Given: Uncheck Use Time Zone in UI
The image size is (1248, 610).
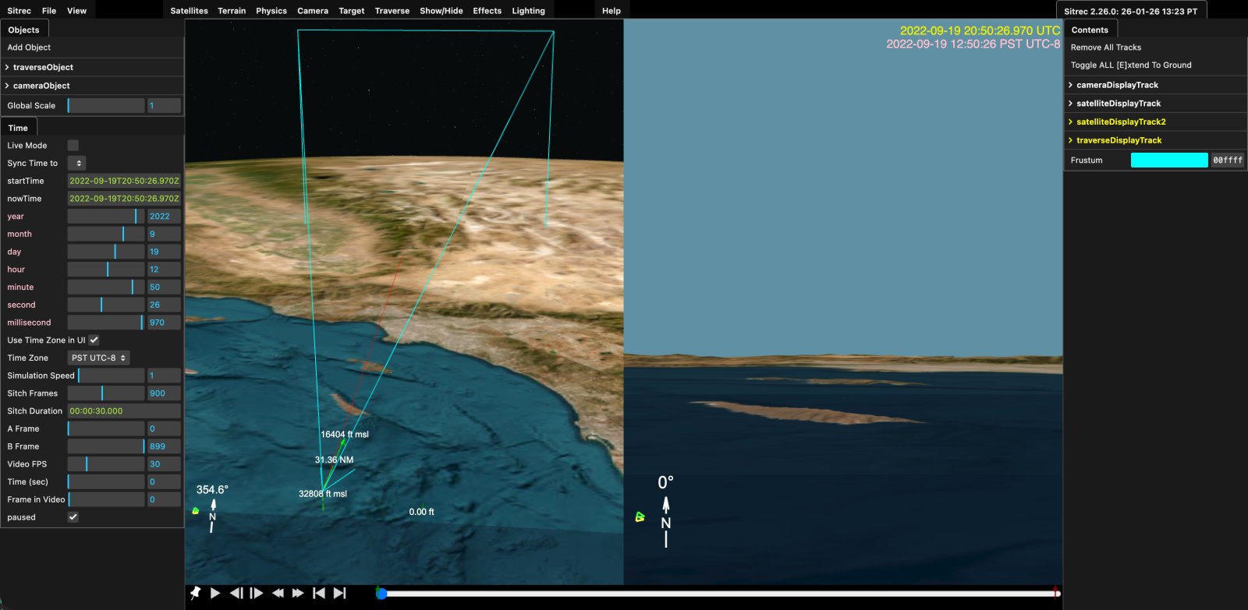Looking at the screenshot, I should 94,340.
